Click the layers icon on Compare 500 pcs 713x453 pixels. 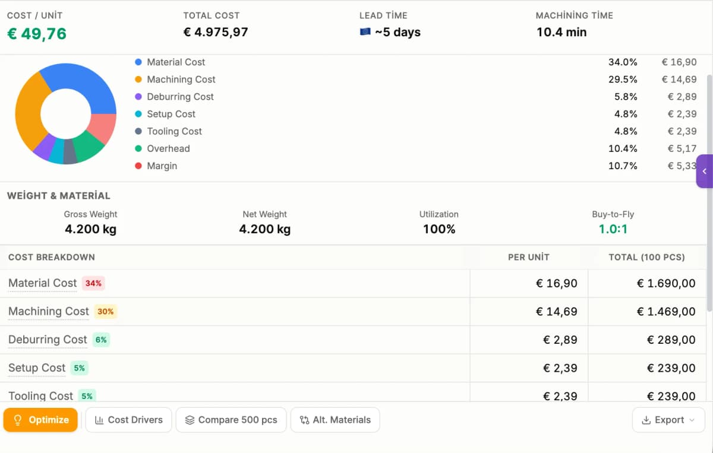click(x=190, y=420)
